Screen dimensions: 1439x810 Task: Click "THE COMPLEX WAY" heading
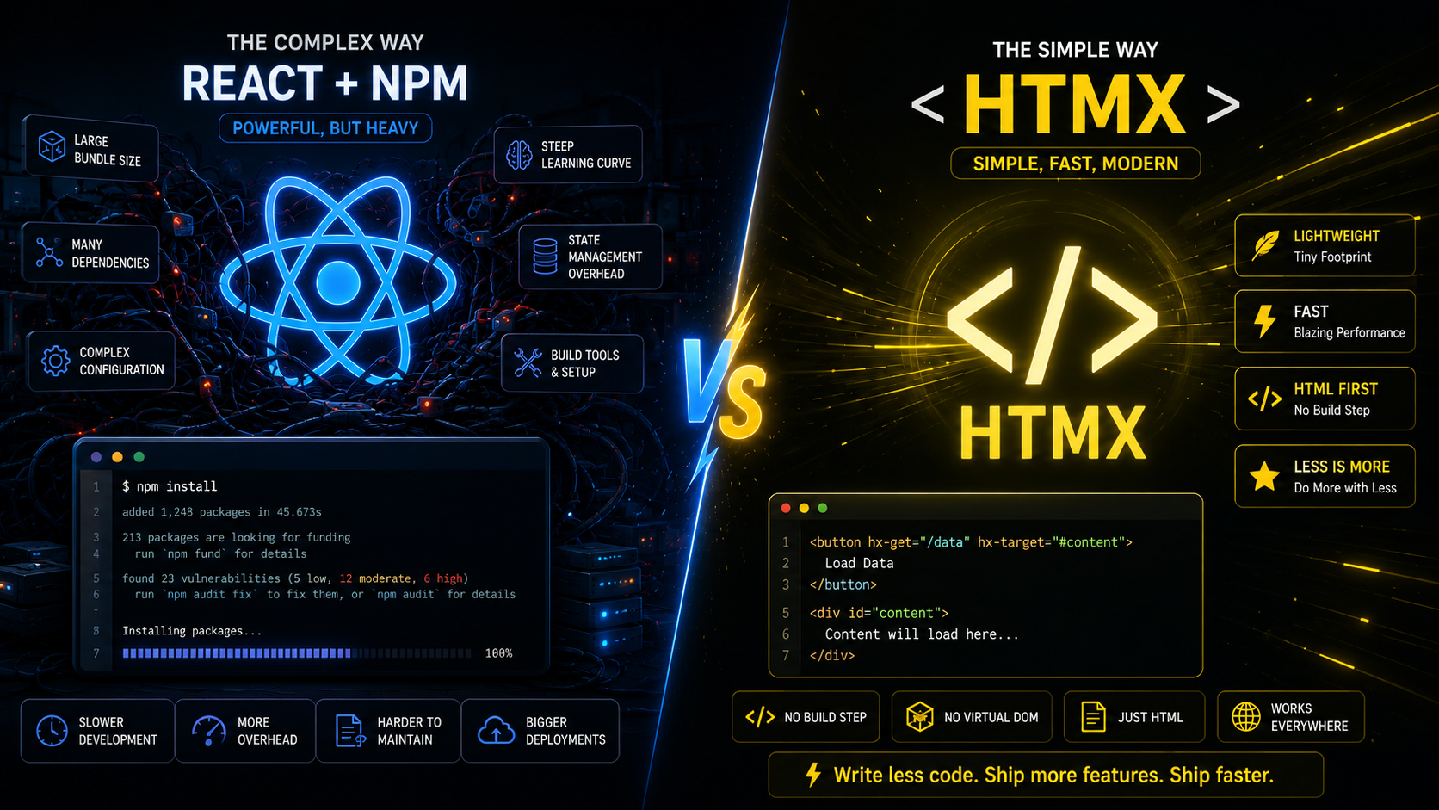coord(325,42)
